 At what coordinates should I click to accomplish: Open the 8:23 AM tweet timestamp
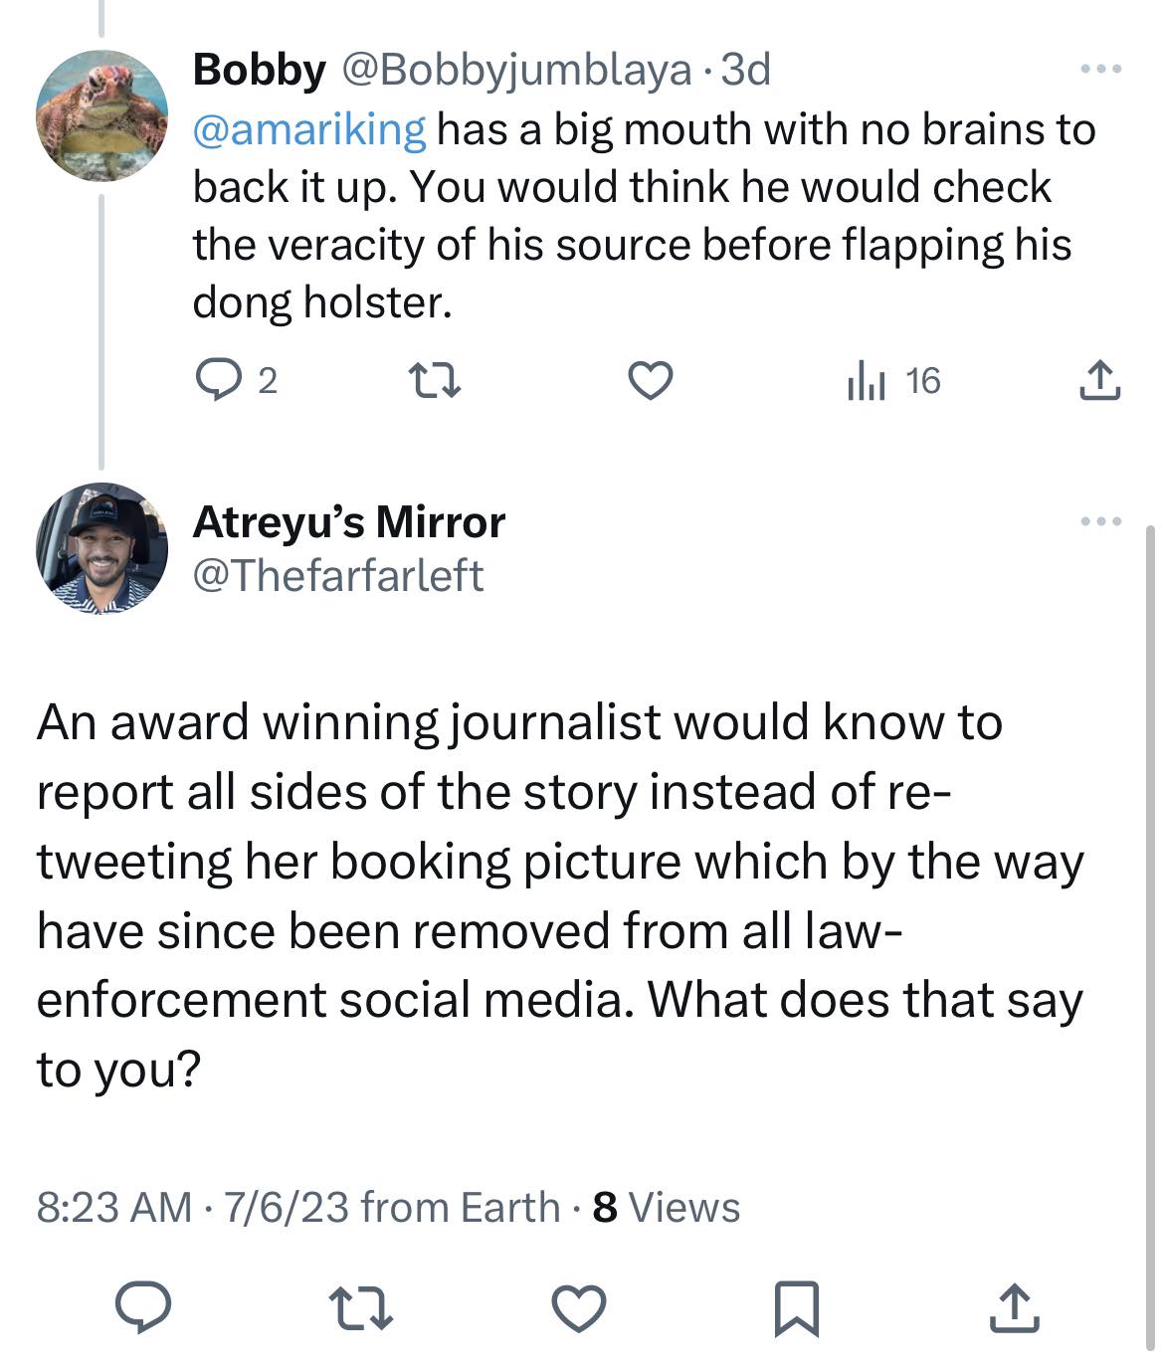pyautogui.click(x=113, y=1207)
